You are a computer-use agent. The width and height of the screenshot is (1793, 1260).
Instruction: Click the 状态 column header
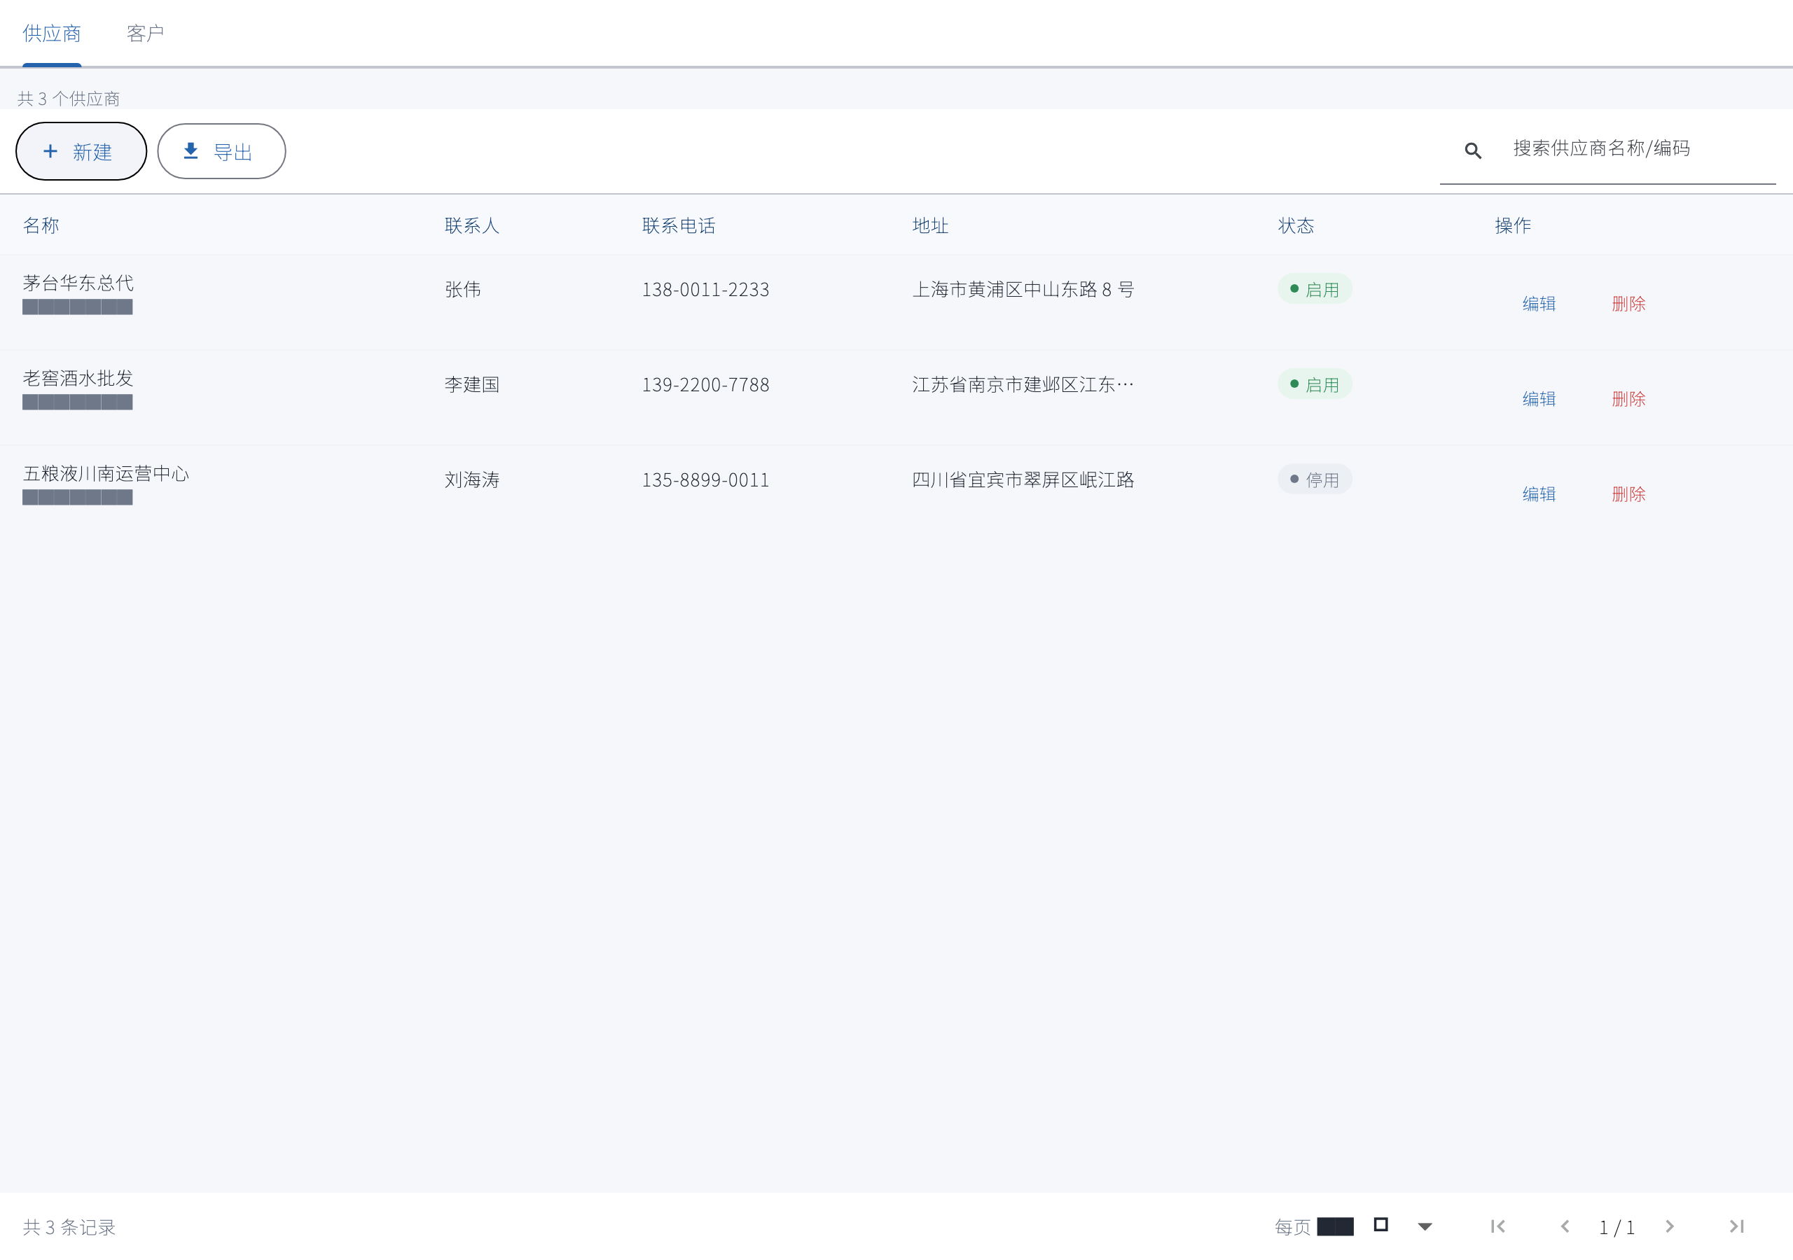click(1296, 225)
